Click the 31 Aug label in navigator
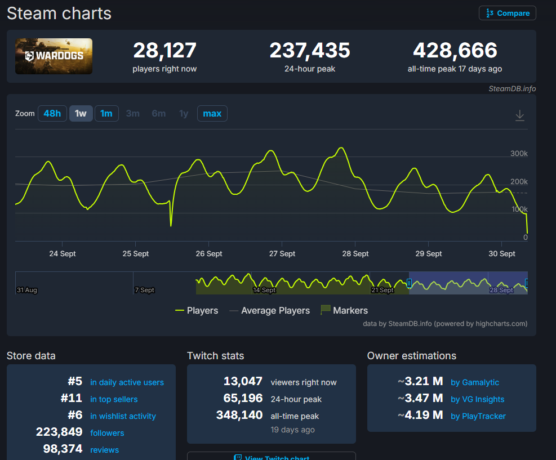This screenshot has width=556, height=460. pos(27,290)
